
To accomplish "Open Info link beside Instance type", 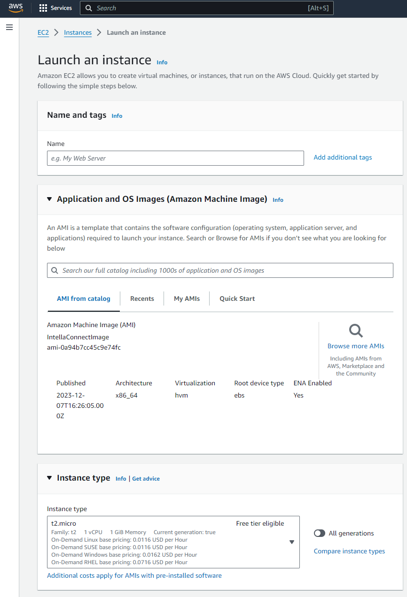I will [121, 479].
